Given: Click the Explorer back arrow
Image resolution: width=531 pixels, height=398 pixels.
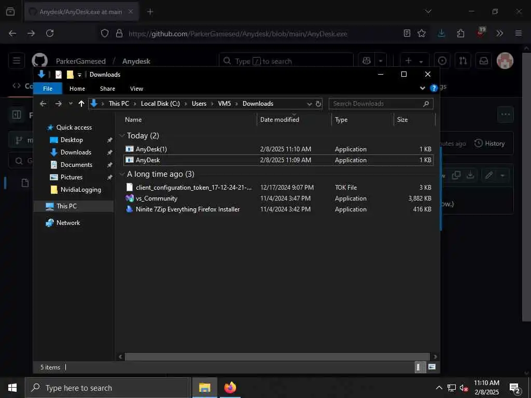Looking at the screenshot, I should pos(43,104).
